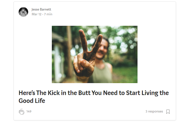Screen dimensions: 191x122
Task: Click the Mar 12 publish date
Action: pos(37,14)
